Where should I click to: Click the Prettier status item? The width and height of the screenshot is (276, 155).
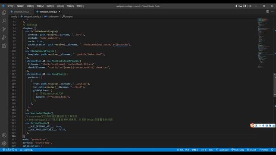tap(263, 150)
